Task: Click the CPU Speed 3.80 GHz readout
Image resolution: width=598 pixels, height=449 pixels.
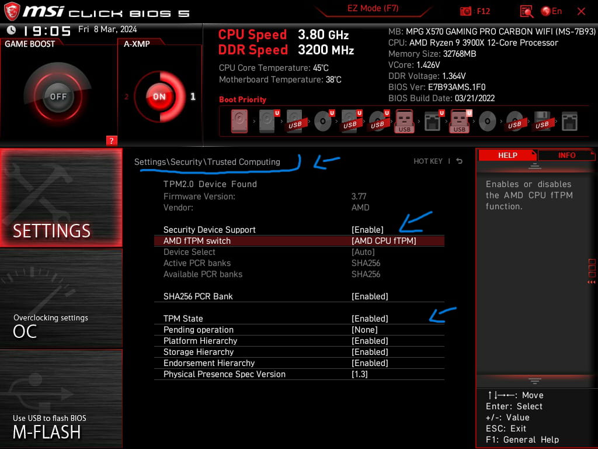Action: click(283, 34)
